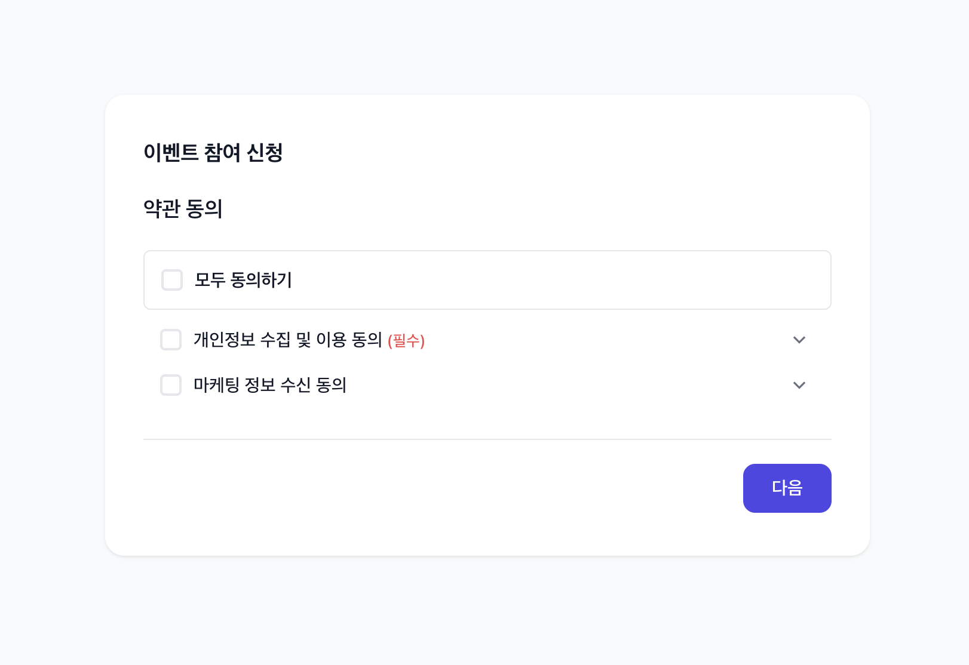969x665 pixels.
Task: Enable the 마케팅 정보 수신 동의 checkbox
Action: pyautogui.click(x=171, y=385)
